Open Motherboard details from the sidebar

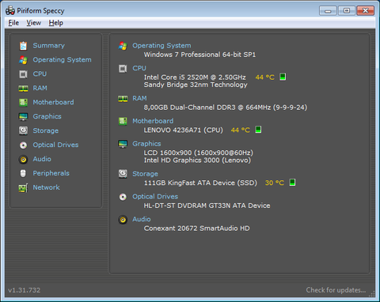[x=53, y=102]
